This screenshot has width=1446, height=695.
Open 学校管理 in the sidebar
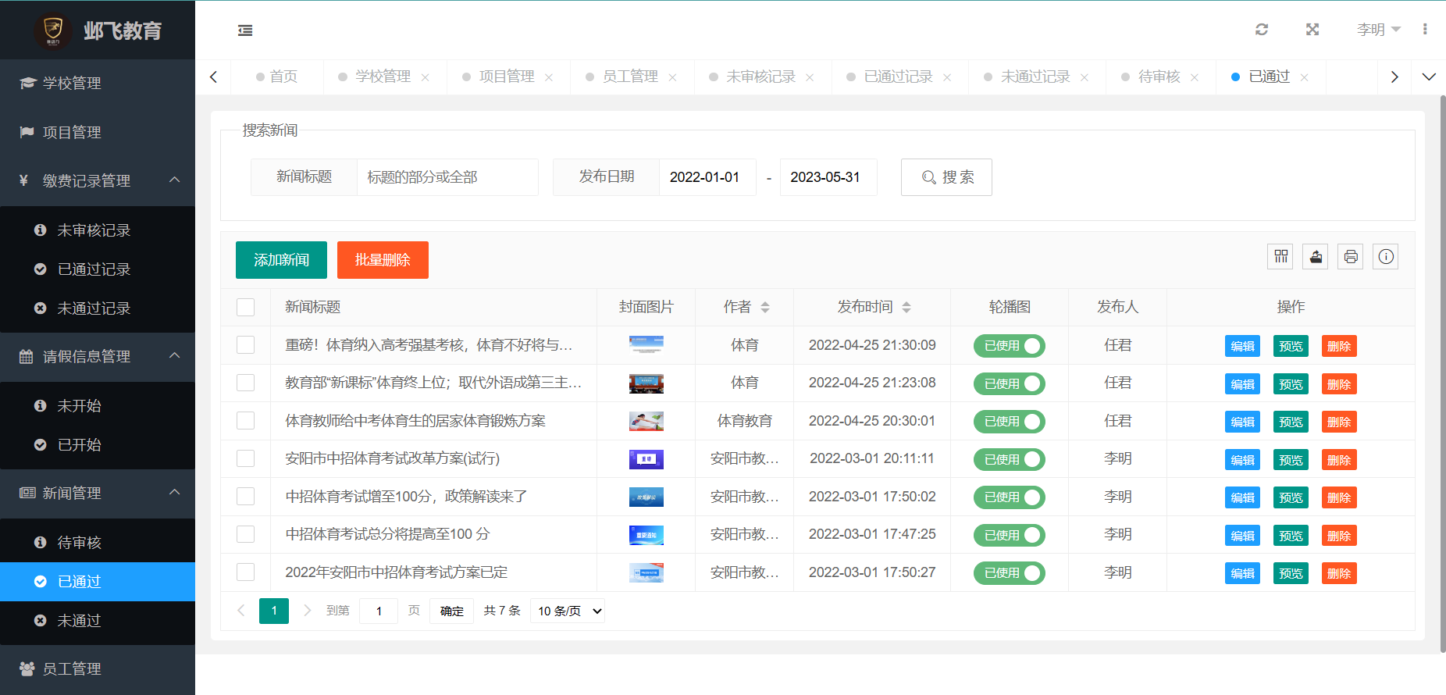coord(98,83)
